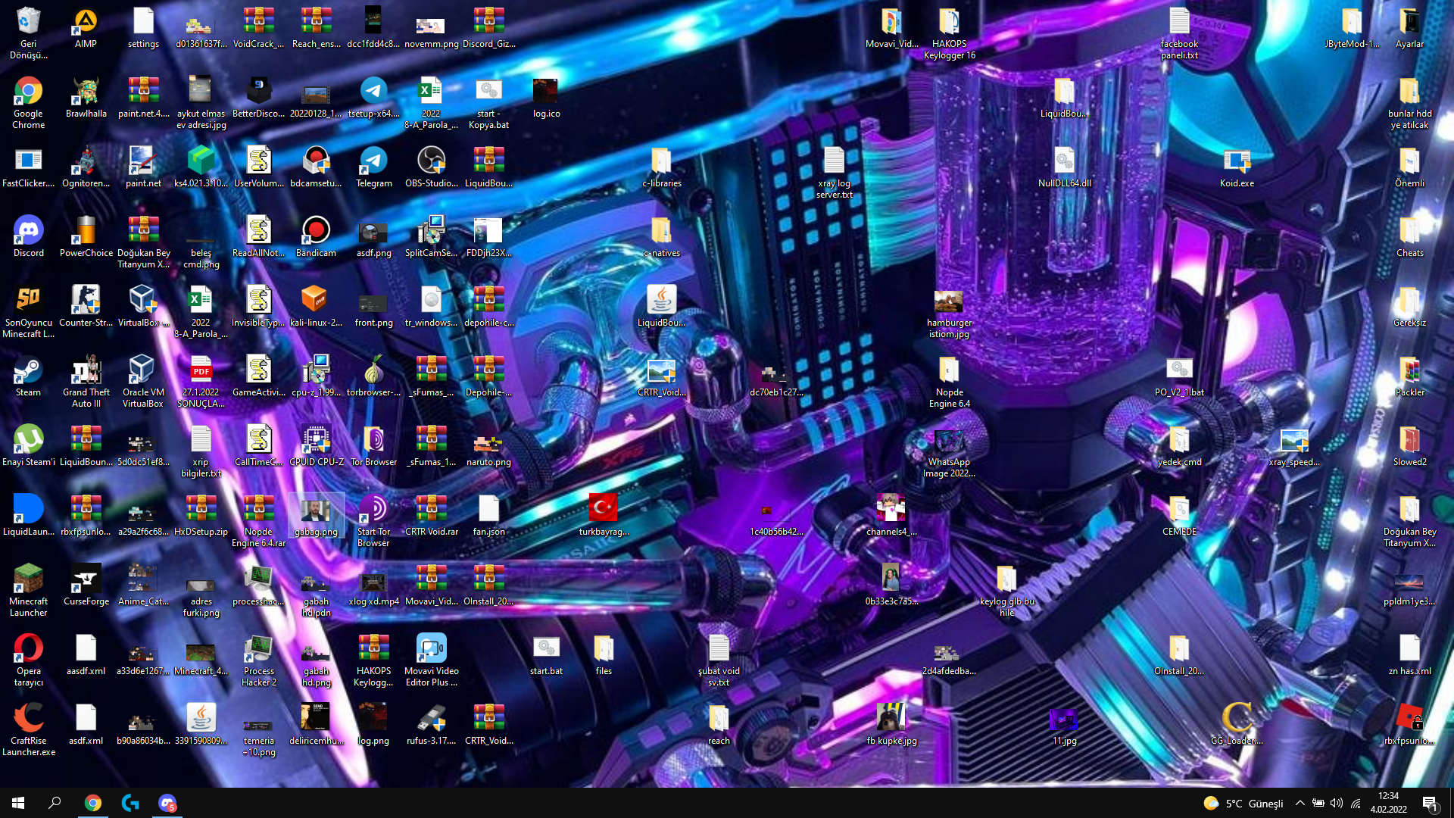Open taskbar search

pos(55,803)
